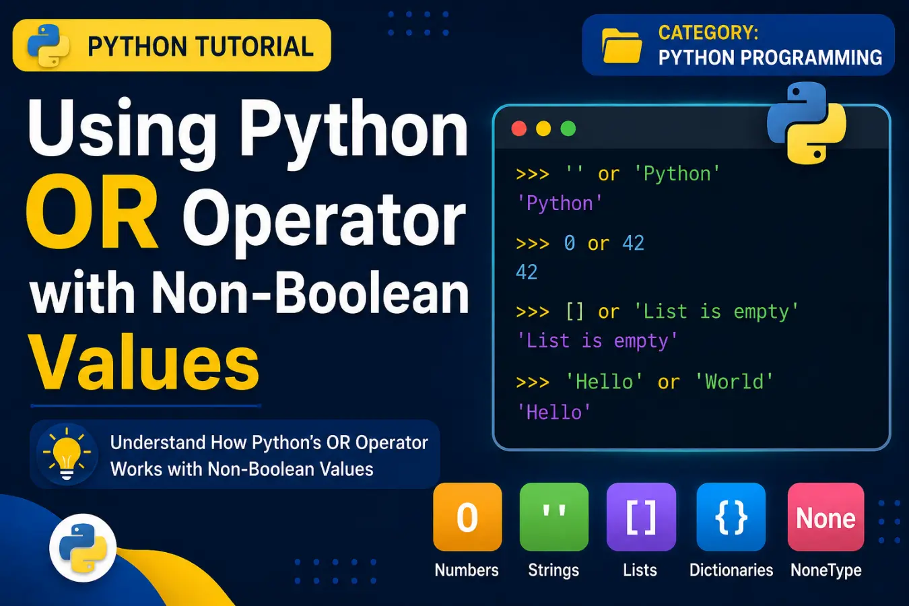Image resolution: width=909 pixels, height=606 pixels.
Task: Click the code line '' or 'Python'
Action: pos(618,174)
